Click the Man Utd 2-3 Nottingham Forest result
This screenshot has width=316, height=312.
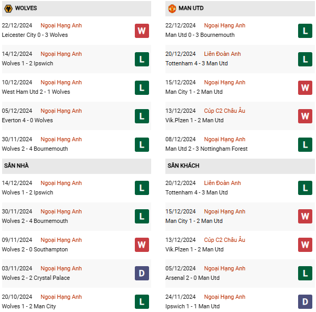(x=206, y=149)
